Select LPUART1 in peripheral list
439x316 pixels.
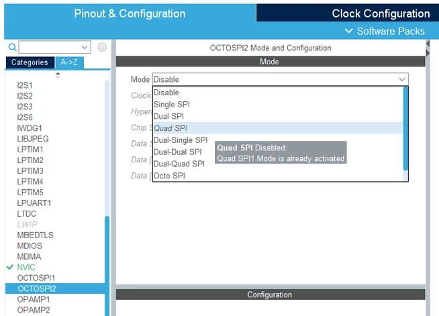[x=34, y=203]
